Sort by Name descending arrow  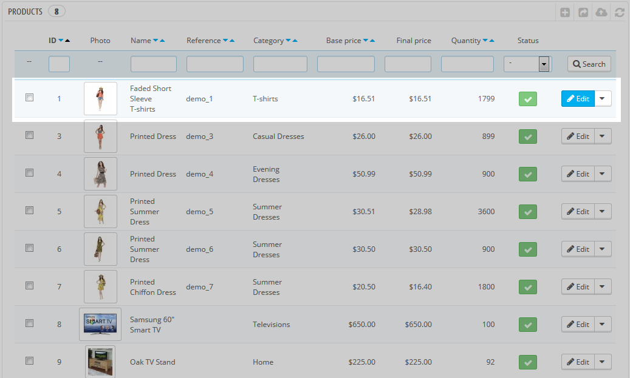pos(156,41)
